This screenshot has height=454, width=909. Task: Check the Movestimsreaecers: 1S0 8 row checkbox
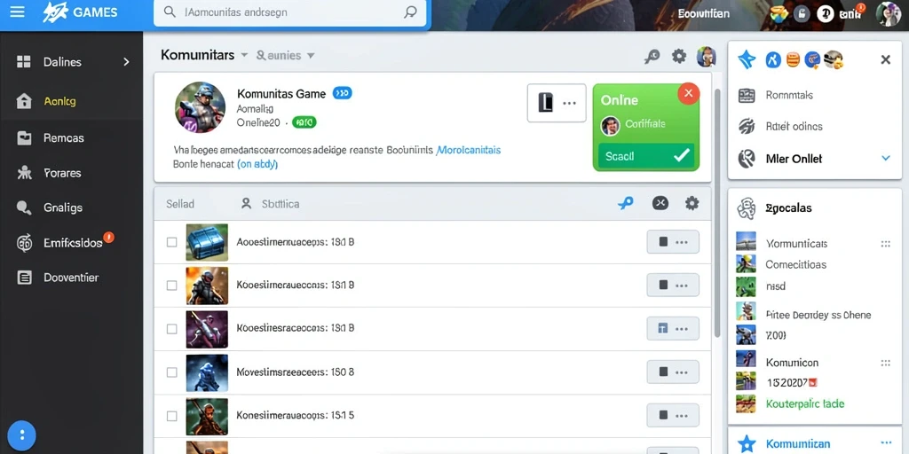(x=171, y=372)
